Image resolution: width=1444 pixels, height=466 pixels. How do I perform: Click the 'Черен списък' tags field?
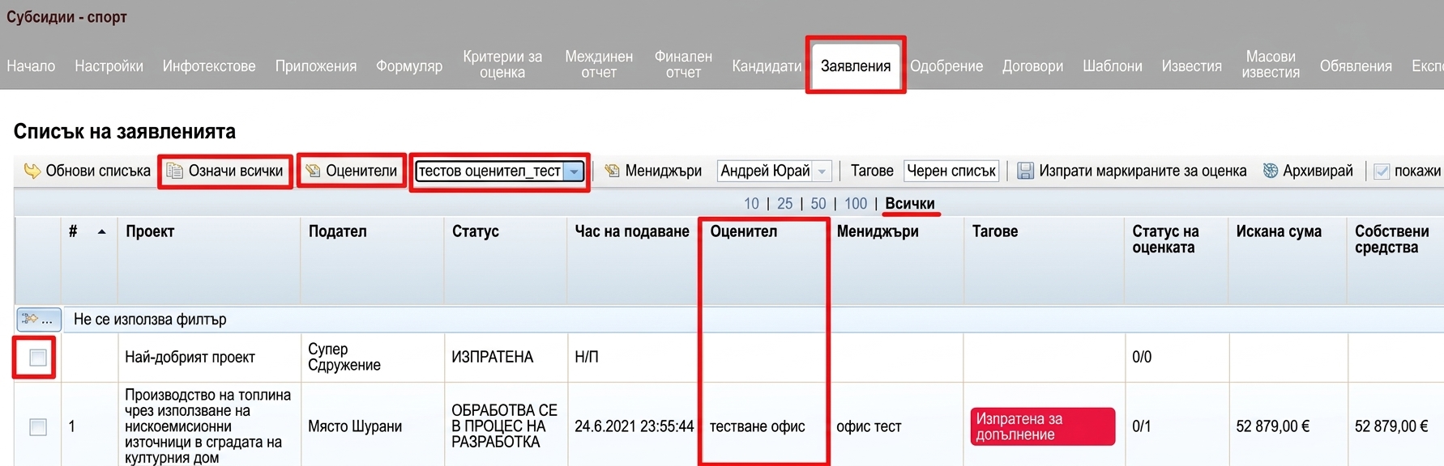(951, 171)
